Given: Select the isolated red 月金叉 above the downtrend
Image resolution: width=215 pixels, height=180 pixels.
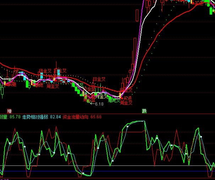Looking at the screenshot, I should click(x=99, y=79).
